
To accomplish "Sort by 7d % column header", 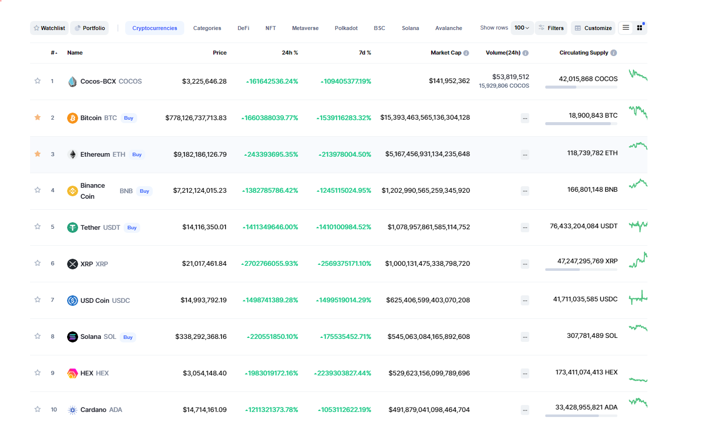I will tap(365, 53).
